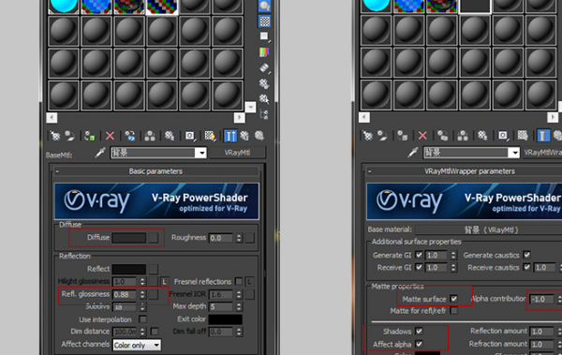Click Go to Parent icon, left editor
Screen dimensions: 562x355
244,136
